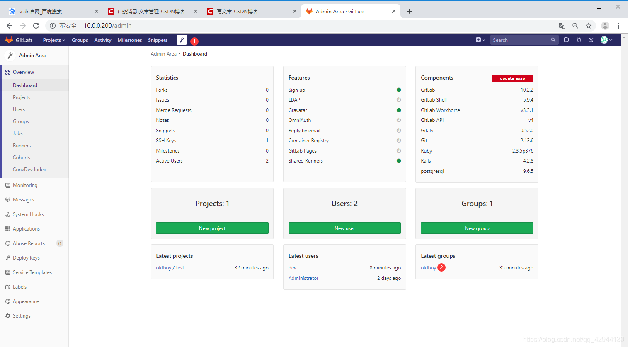This screenshot has height=347, width=628.
Task: Open ConvDev Index in the sidebar
Action: tap(29, 170)
